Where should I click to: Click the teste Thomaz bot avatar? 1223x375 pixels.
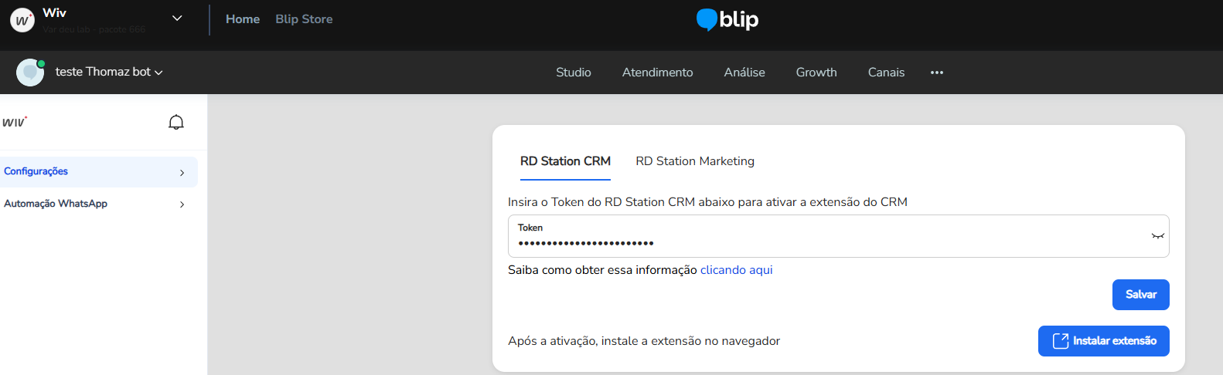(30, 72)
